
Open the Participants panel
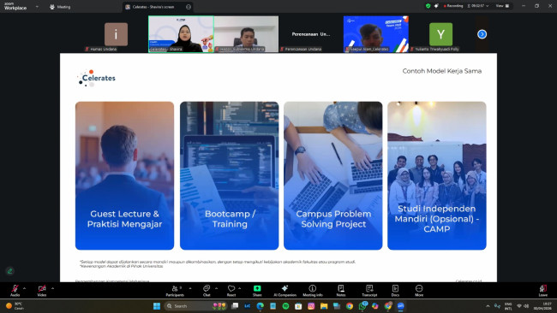pos(175,290)
